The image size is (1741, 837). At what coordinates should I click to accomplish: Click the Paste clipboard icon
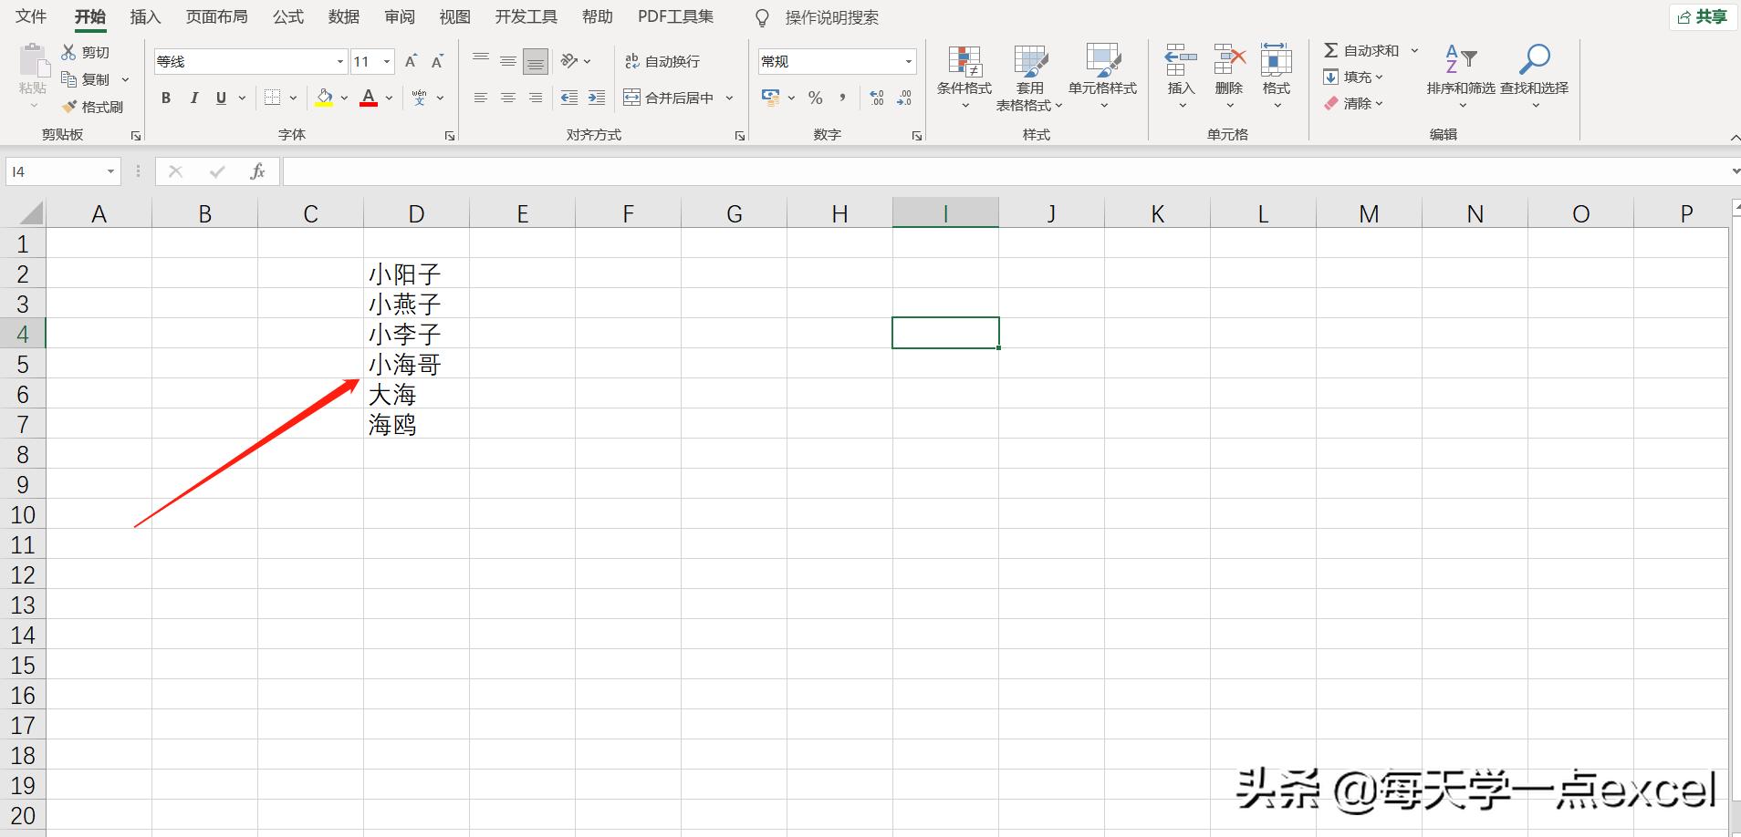tap(33, 62)
